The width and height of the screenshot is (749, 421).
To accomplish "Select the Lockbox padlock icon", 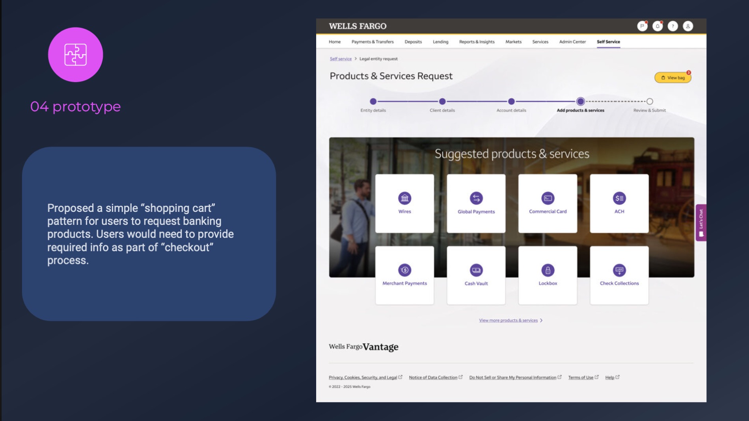I will click(x=548, y=270).
